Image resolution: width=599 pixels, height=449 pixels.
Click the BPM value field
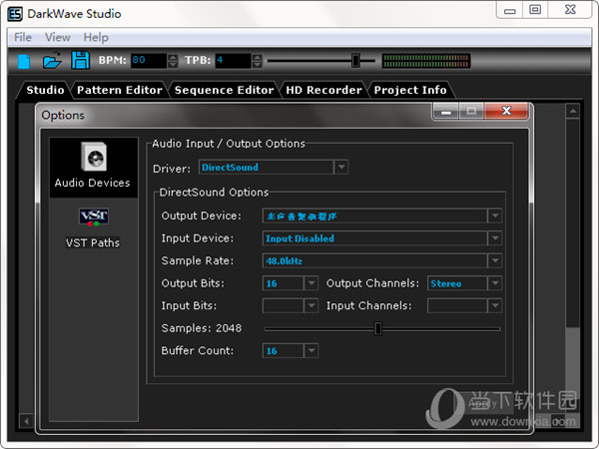pyautogui.click(x=149, y=60)
